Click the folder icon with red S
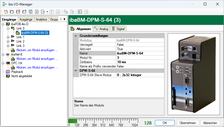Viewport: 224px width, 127px height. 18,12
